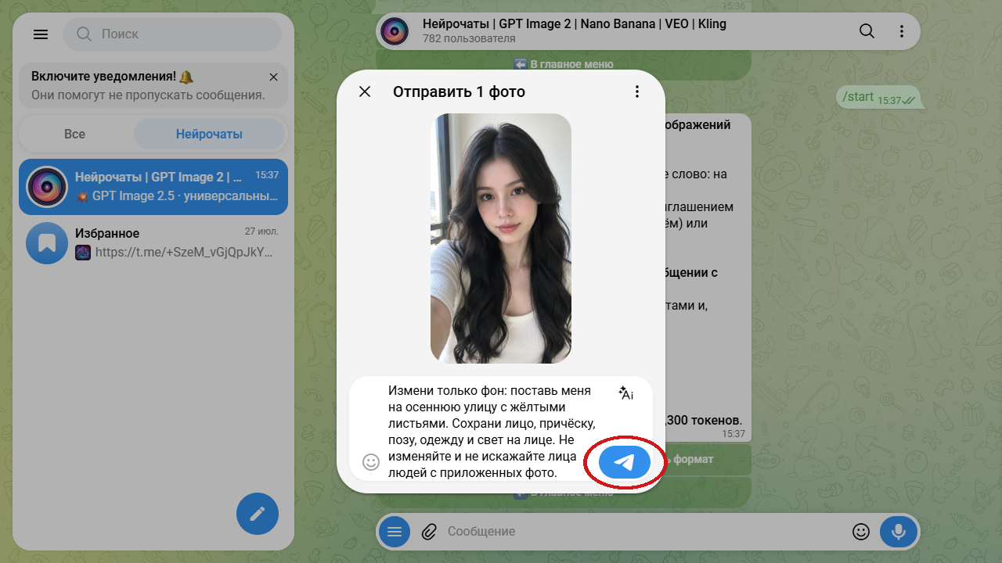Click the attached portrait photo preview

coord(501,238)
